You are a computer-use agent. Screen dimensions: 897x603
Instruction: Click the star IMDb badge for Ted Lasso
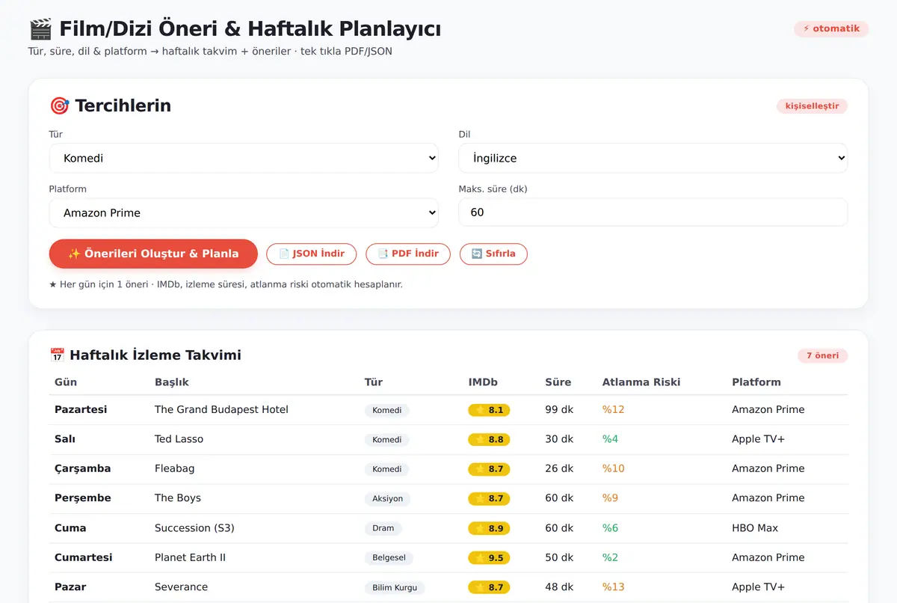click(489, 439)
